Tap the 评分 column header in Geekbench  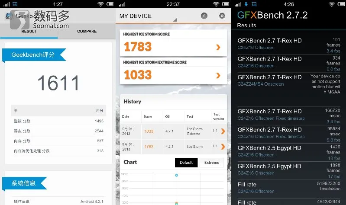99,111
